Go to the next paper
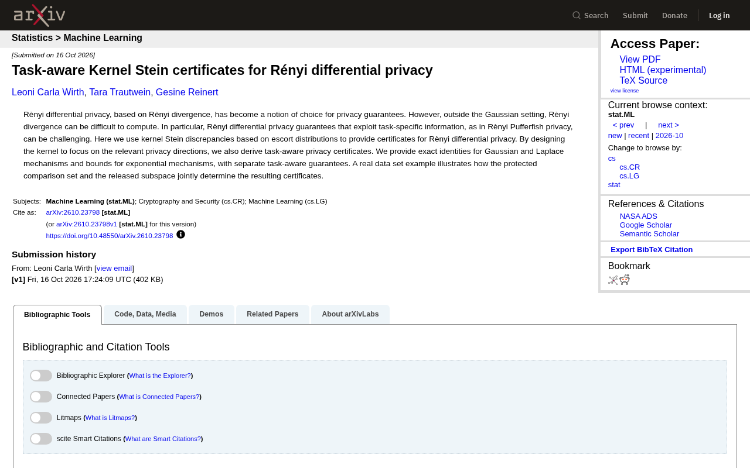Image resolution: width=750 pixels, height=468 pixels. tap(669, 125)
